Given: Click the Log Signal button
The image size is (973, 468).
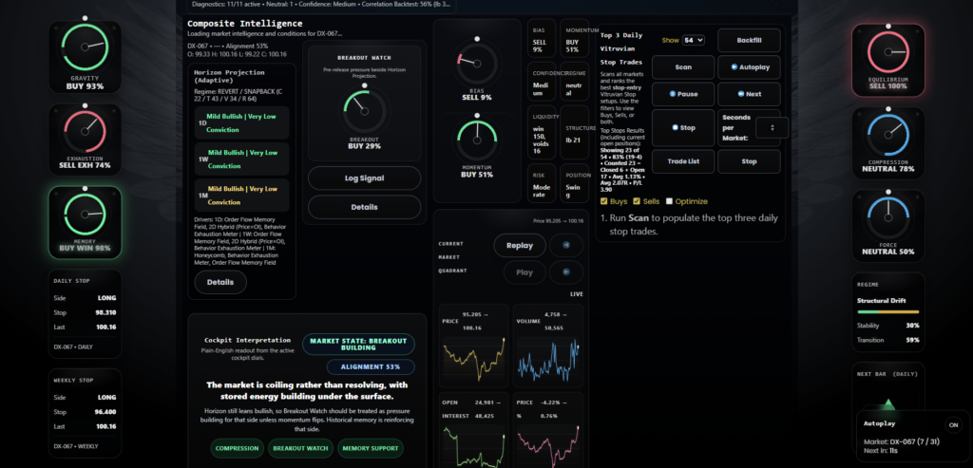Looking at the screenshot, I should [364, 178].
